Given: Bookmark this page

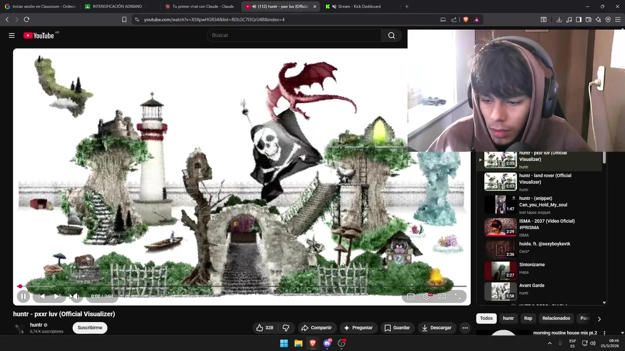Looking at the screenshot, I should click(124, 19).
